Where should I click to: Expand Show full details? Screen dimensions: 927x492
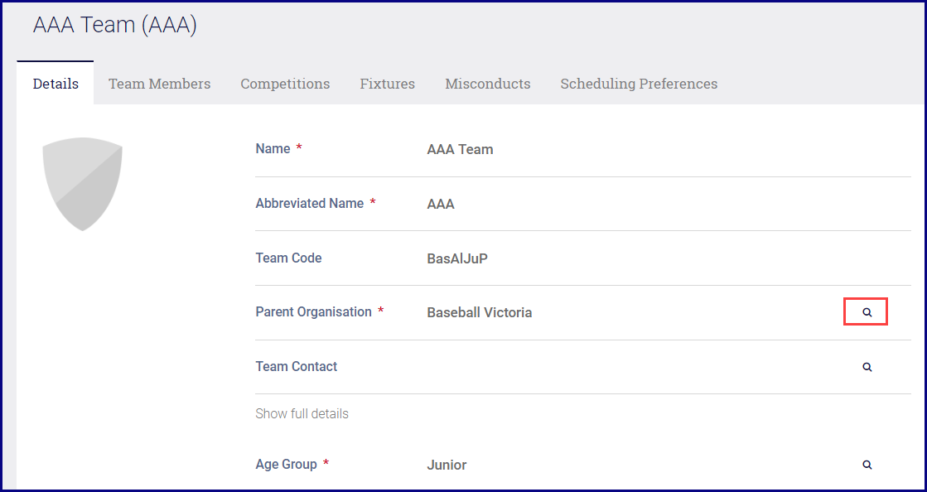coord(302,413)
